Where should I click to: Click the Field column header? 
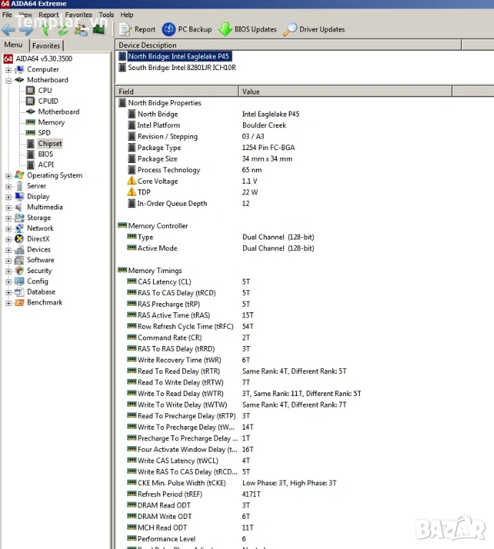pos(127,91)
